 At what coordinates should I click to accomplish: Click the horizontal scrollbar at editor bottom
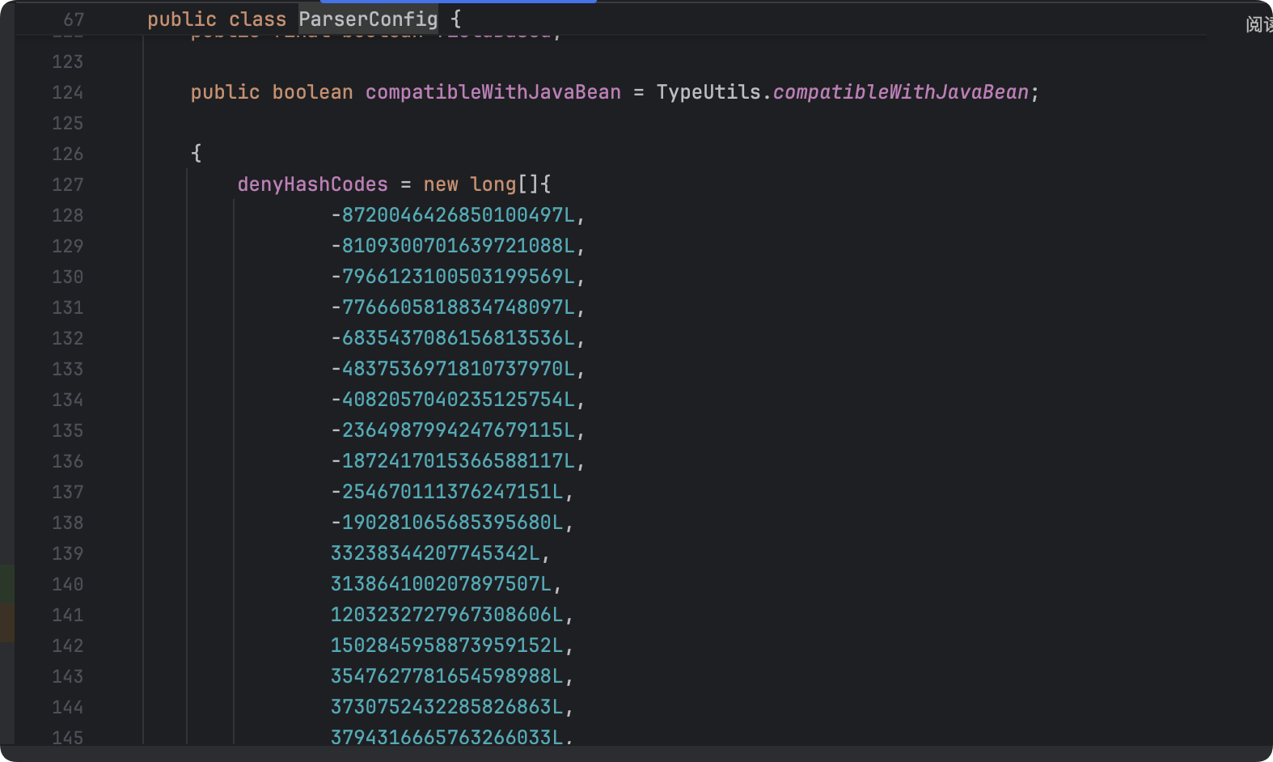(x=636, y=753)
